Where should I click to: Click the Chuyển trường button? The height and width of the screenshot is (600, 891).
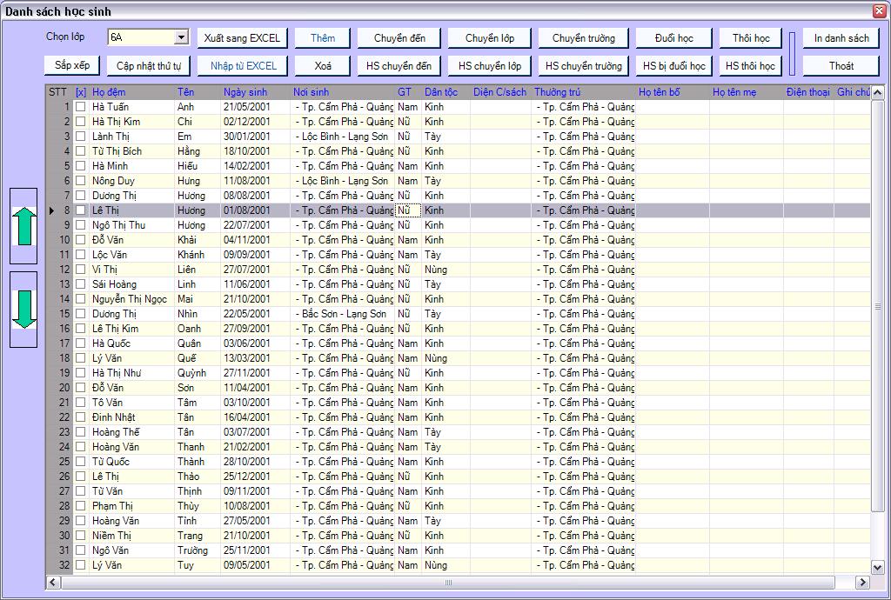(584, 38)
